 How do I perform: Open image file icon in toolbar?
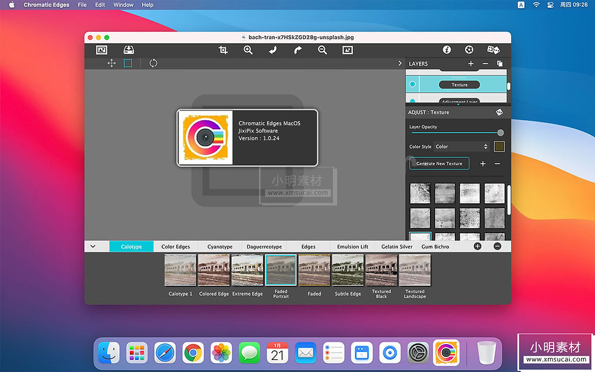tap(101, 50)
